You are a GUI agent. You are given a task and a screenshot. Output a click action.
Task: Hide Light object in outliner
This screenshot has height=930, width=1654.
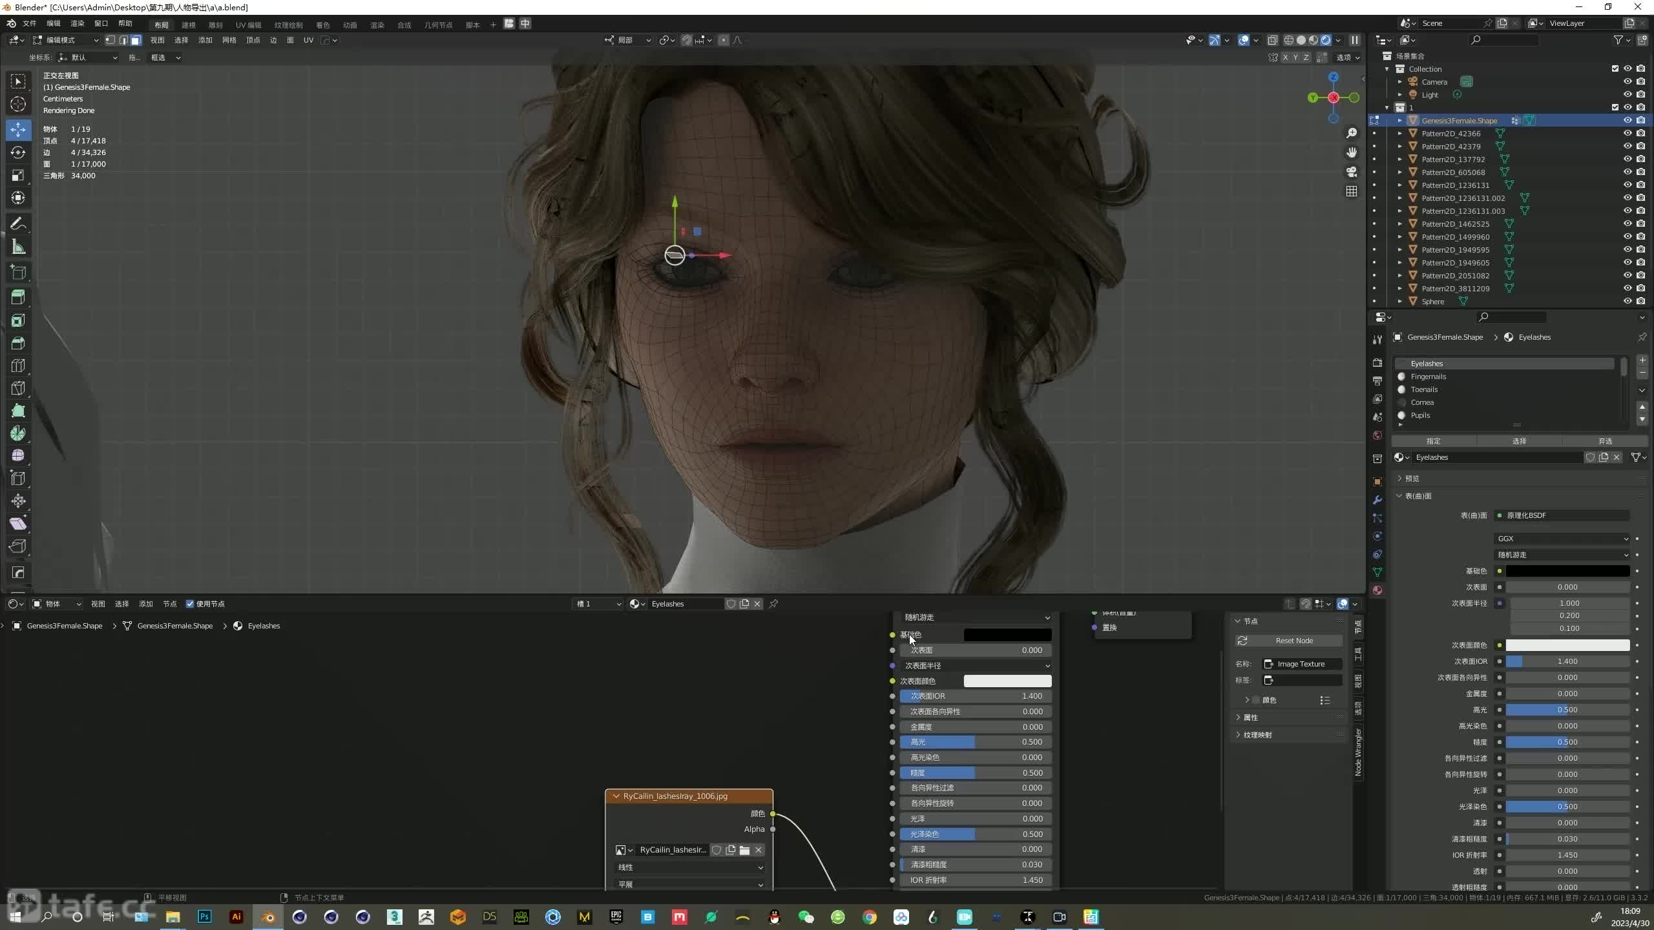(1628, 94)
